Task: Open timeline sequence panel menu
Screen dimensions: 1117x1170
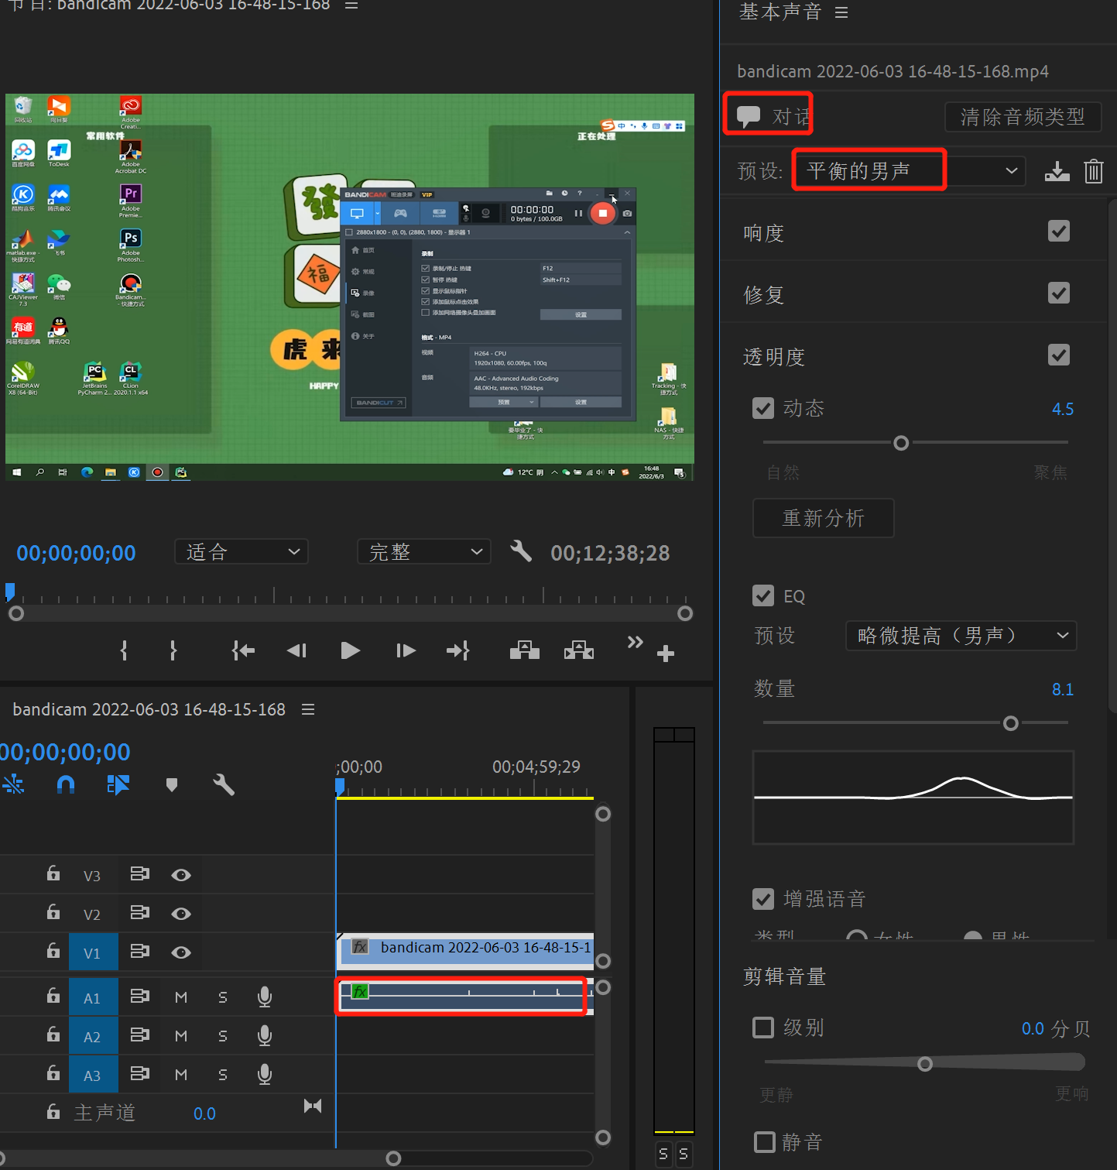Action: click(308, 709)
